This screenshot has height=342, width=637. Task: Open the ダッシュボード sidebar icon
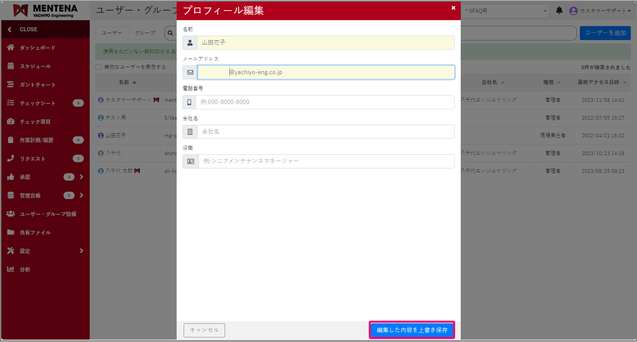[11, 48]
